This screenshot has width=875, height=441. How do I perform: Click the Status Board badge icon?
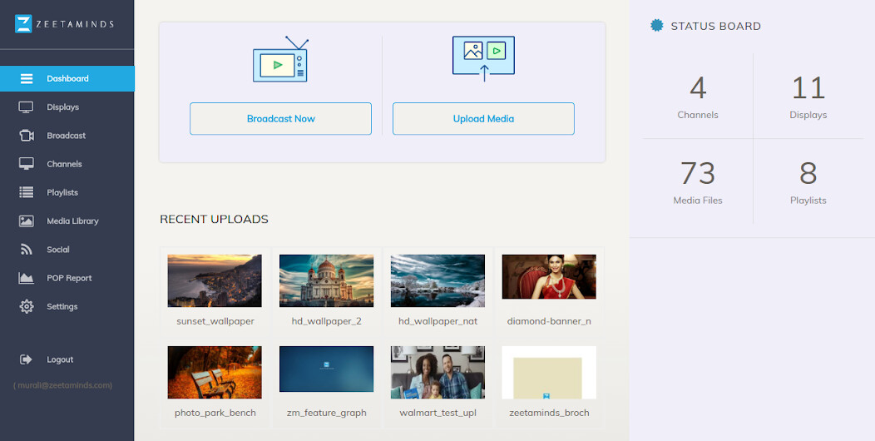(657, 25)
